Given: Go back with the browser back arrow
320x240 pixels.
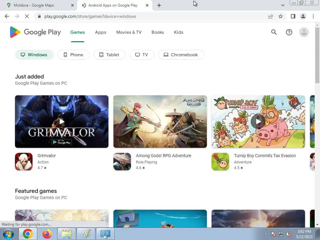Looking at the screenshot, I should tap(7, 16).
